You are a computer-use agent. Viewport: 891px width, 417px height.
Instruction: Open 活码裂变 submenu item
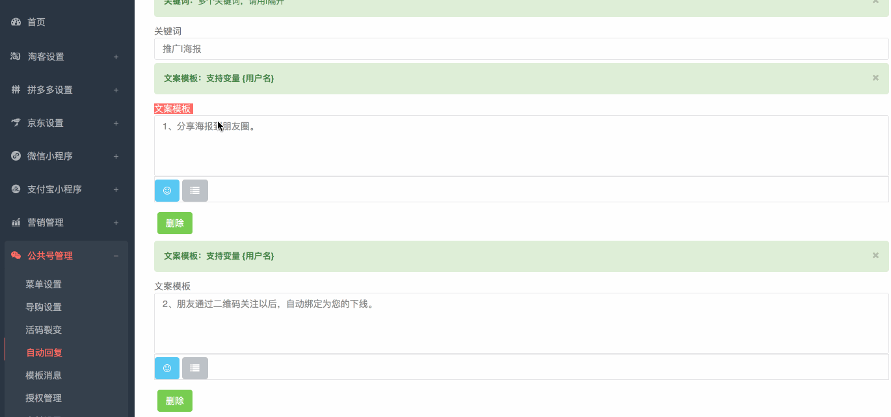click(x=44, y=330)
